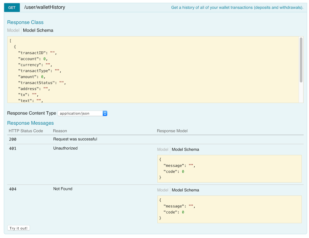The height and width of the screenshot is (238, 309).
Task: Switch to Model tab in 404 row
Action: [x=163, y=190]
